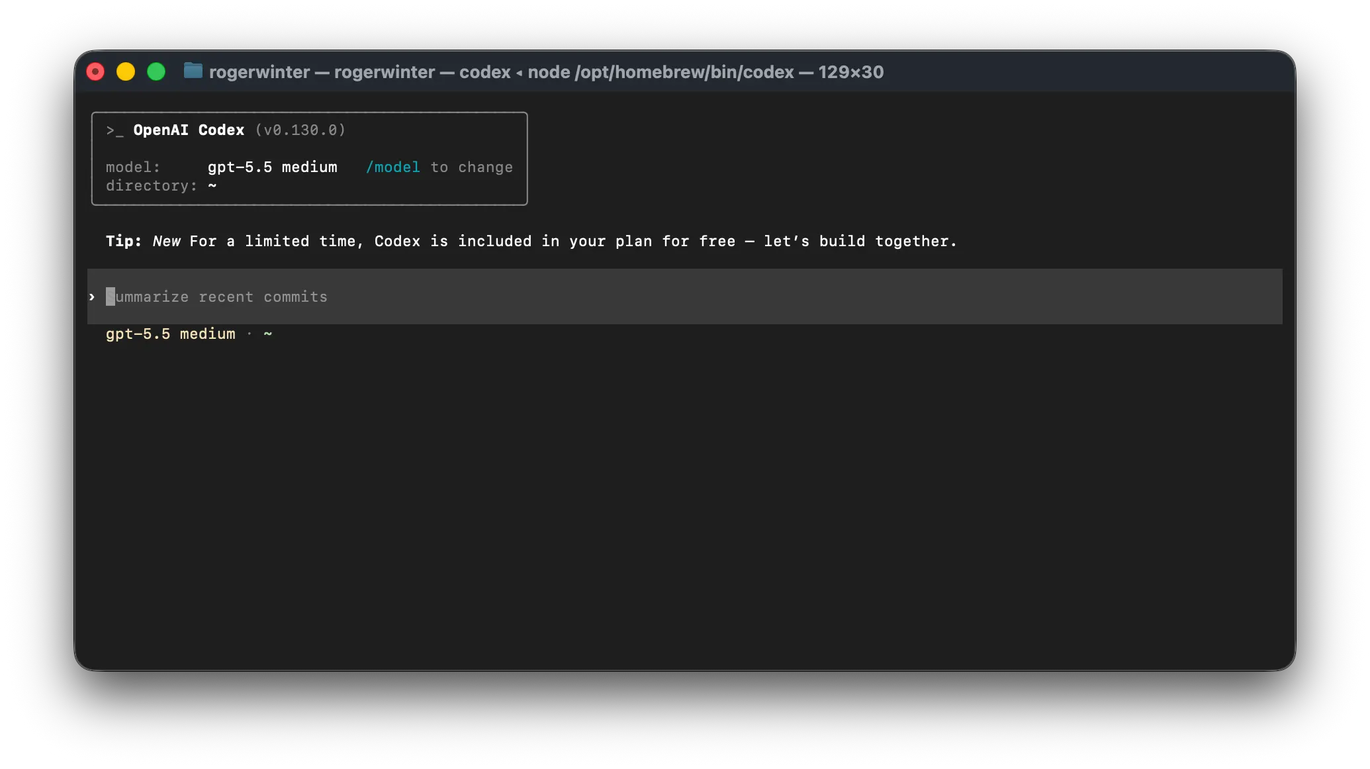Click the 'model:' label in the box
The height and width of the screenshot is (769, 1370).
[132, 167]
